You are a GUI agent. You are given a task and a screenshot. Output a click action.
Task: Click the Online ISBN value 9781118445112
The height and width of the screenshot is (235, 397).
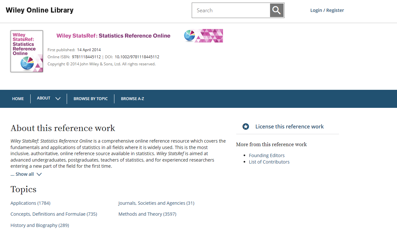coord(86,57)
